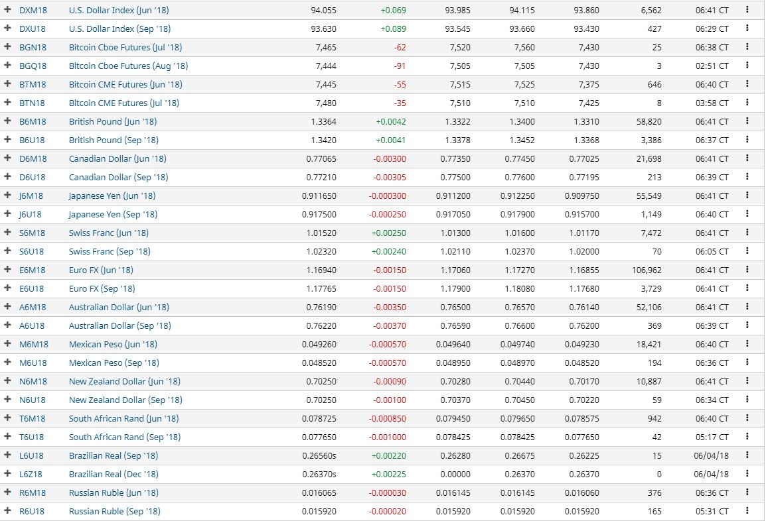Open the three-dot menu for M6M18 row
This screenshot has height=521, width=768.
pyautogui.click(x=747, y=344)
